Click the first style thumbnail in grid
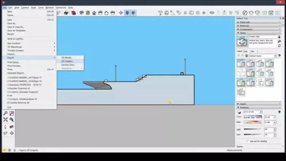The image size is (286, 161). point(241,64)
